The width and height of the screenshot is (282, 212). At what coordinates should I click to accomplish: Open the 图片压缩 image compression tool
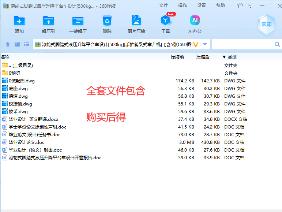tap(136, 21)
